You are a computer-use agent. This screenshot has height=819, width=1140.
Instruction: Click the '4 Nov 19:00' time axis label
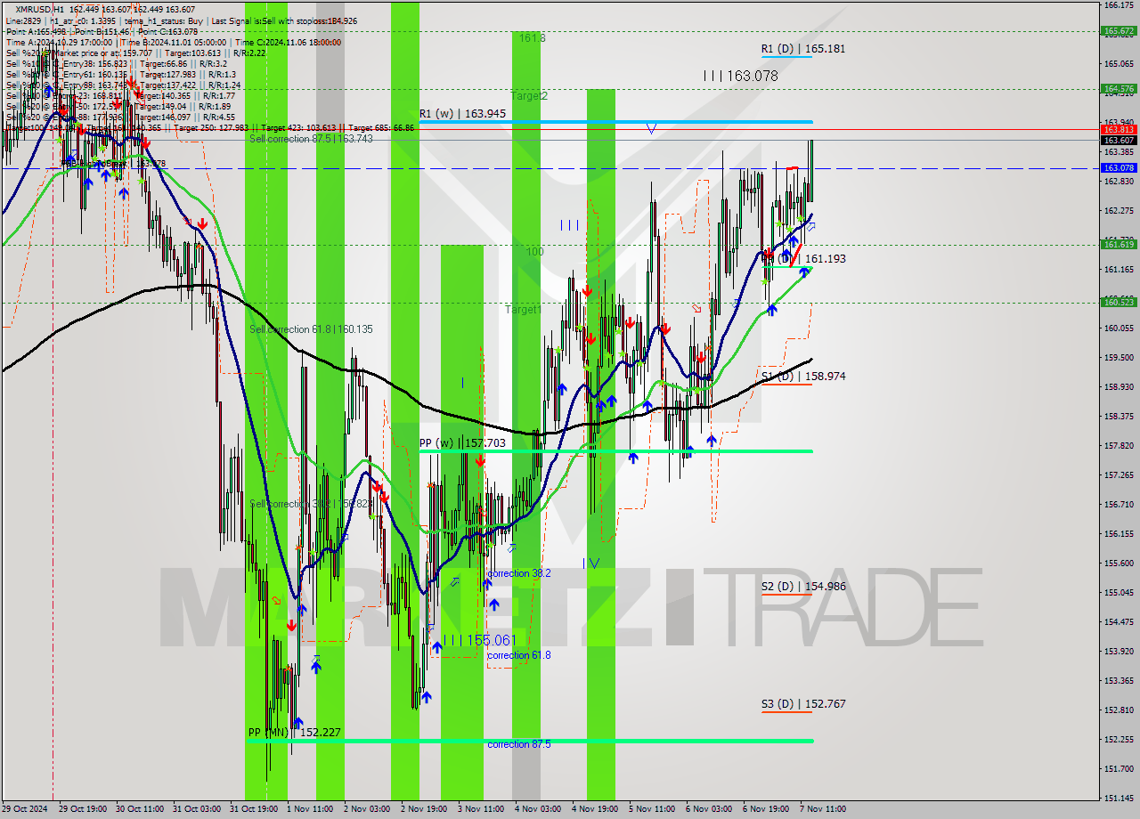point(596,809)
